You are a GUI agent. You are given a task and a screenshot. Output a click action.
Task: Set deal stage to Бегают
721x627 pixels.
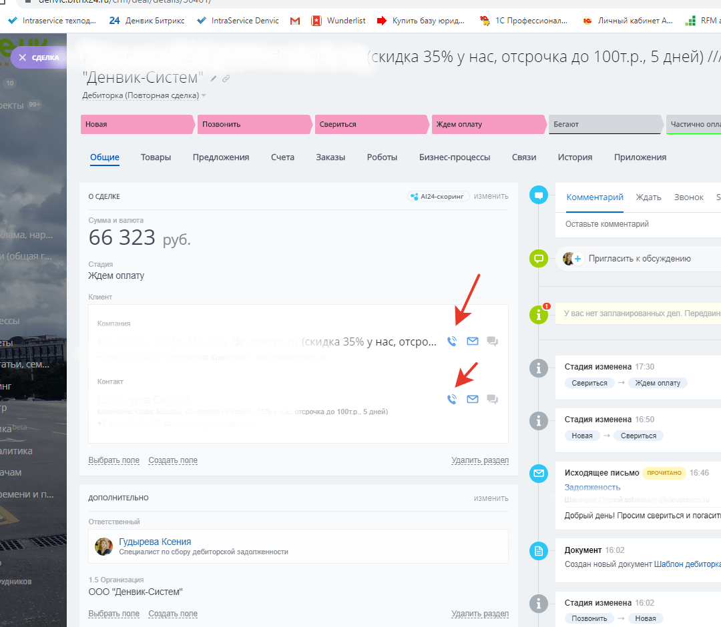pyautogui.click(x=604, y=124)
